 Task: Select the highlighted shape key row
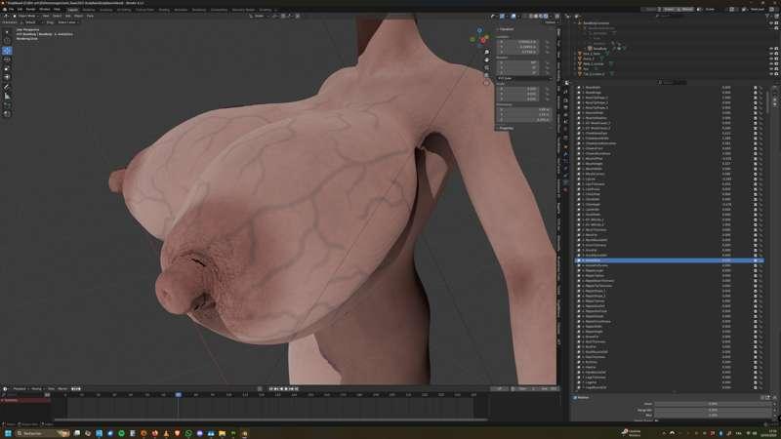(669, 260)
